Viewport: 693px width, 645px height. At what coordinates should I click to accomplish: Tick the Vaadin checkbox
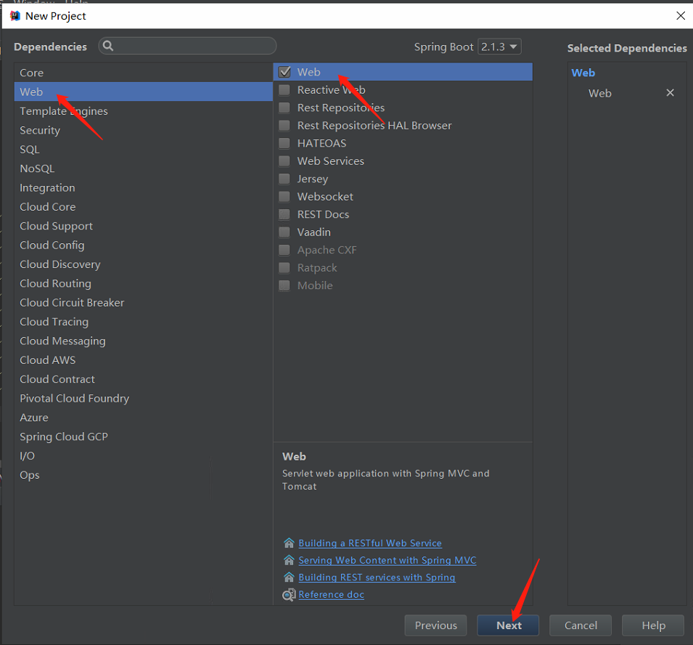(x=284, y=232)
